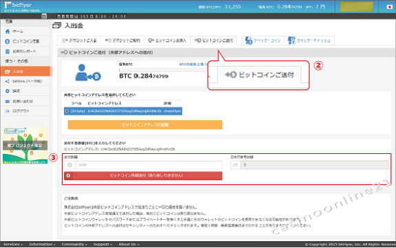Viewport: 396px width, 248px height.
Task: Select the highlighted 入出金 sidebar item
Action: [x=25, y=71]
